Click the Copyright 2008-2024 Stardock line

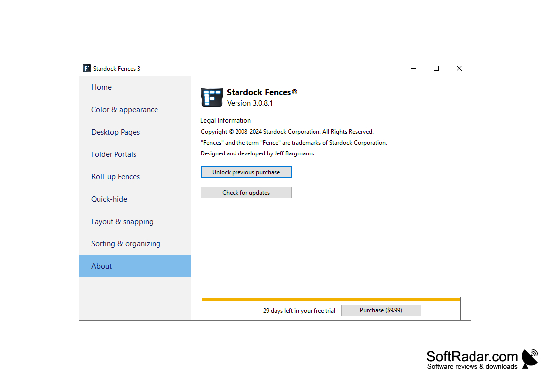point(287,132)
